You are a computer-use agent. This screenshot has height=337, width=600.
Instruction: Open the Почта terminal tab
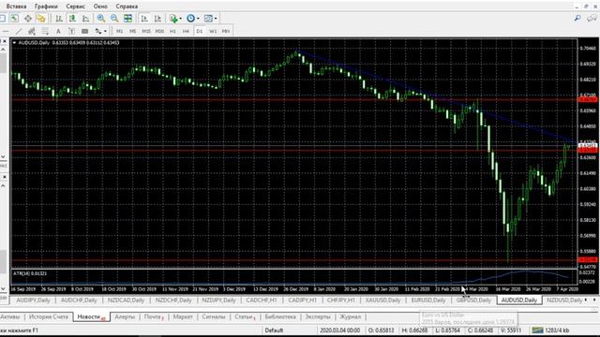tap(154, 316)
